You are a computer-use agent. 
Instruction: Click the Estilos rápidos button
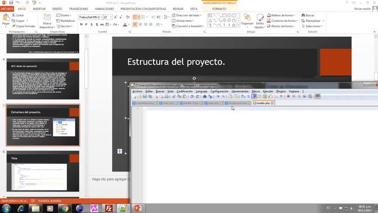(260, 21)
